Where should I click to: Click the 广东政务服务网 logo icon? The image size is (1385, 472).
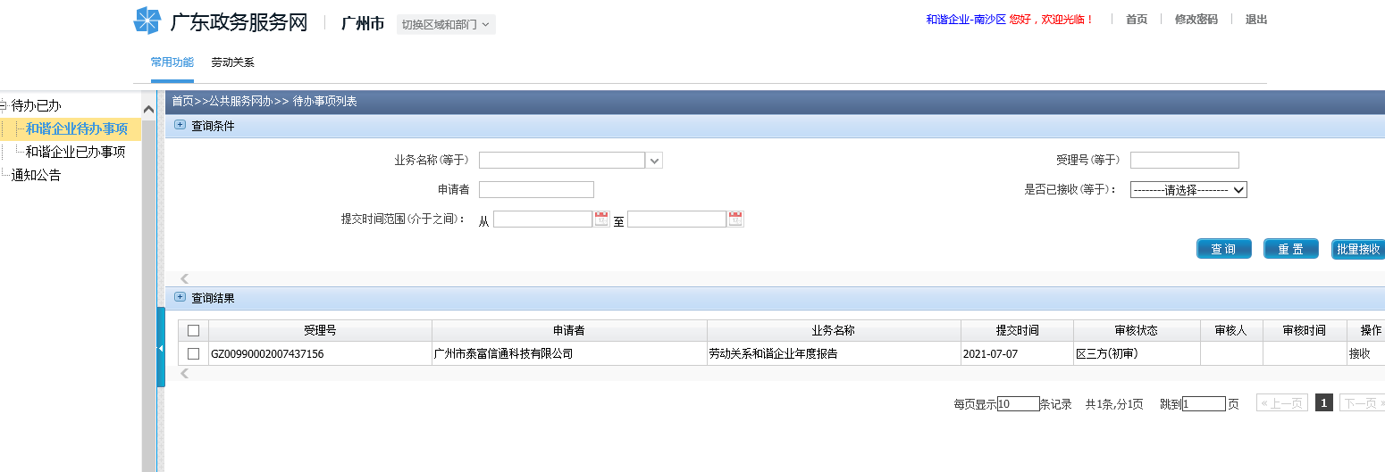[147, 21]
